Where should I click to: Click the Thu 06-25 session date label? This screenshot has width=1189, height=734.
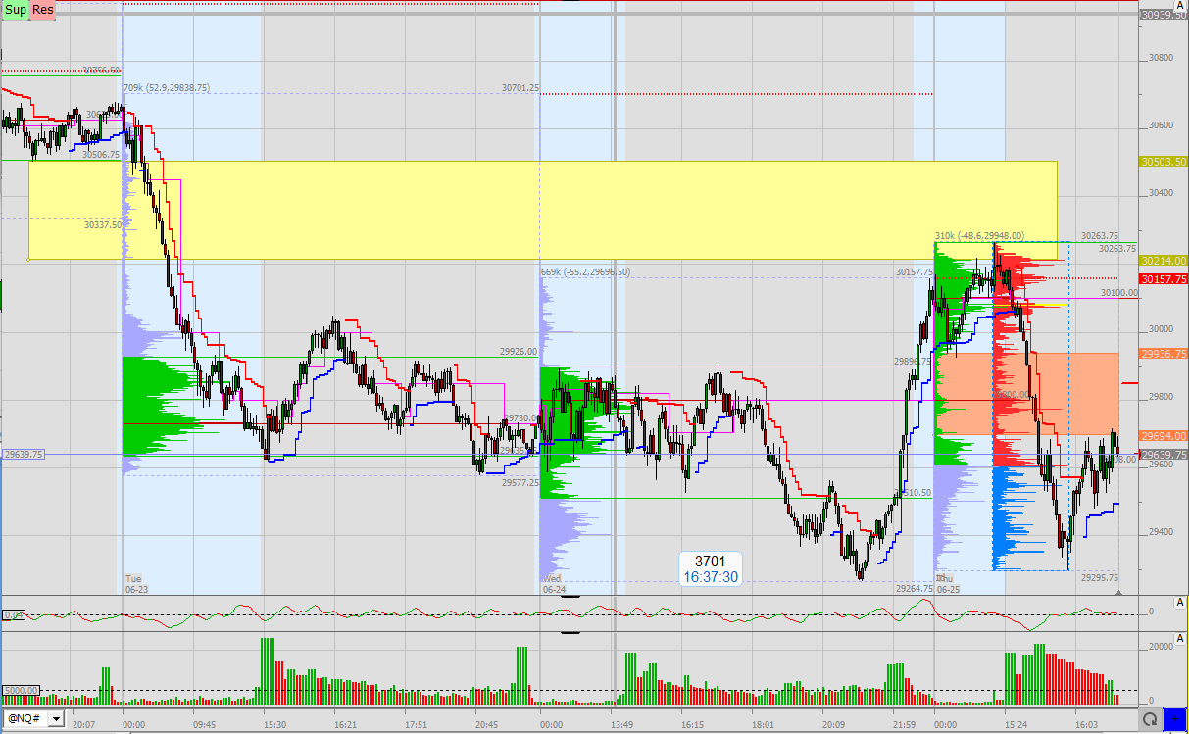948,584
